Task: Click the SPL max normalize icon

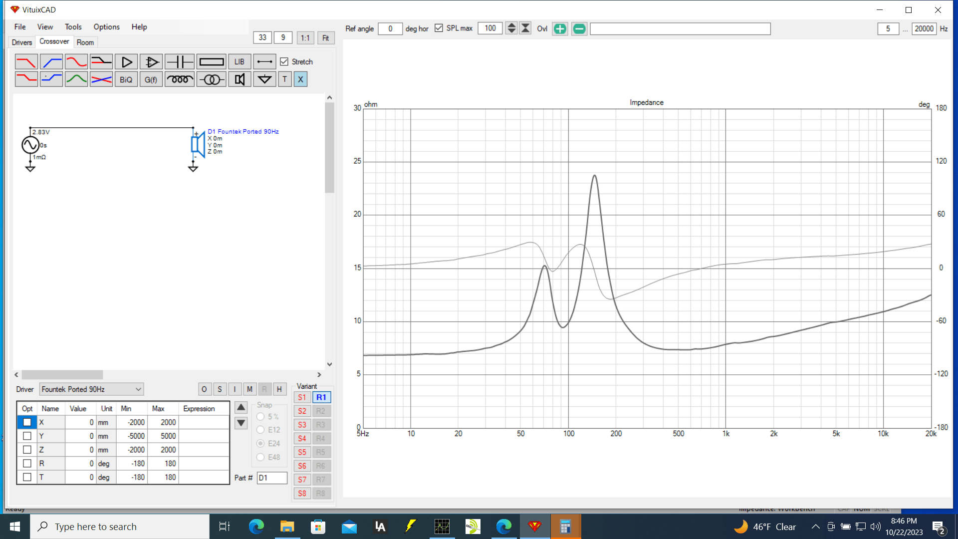Action: (525, 28)
